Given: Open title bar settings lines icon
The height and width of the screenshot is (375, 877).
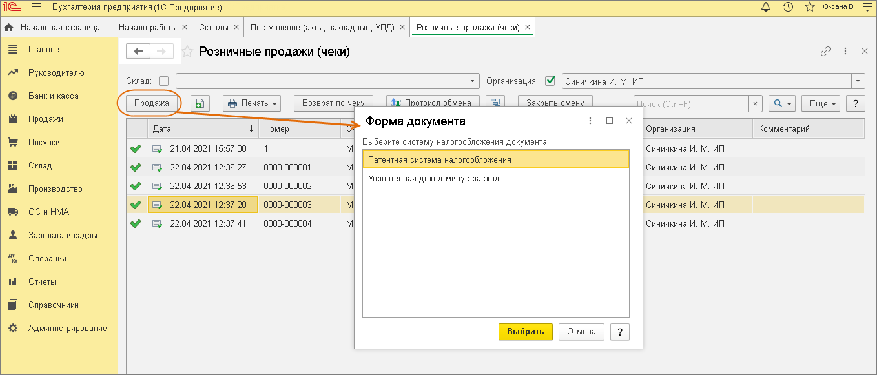Looking at the screenshot, I should pyautogui.click(x=867, y=7).
